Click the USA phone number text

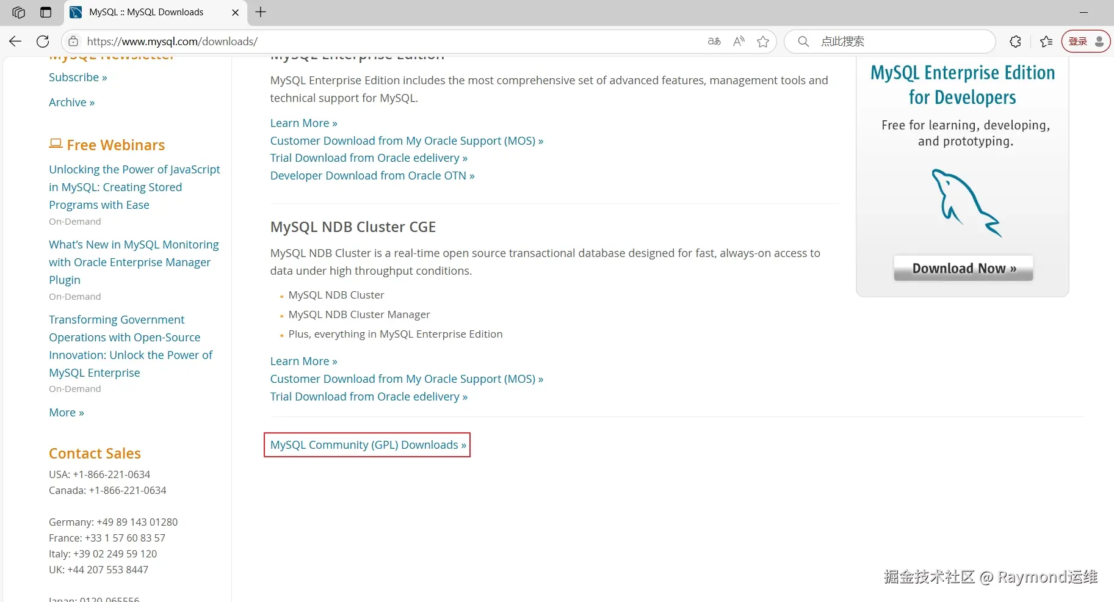pyautogui.click(x=99, y=474)
